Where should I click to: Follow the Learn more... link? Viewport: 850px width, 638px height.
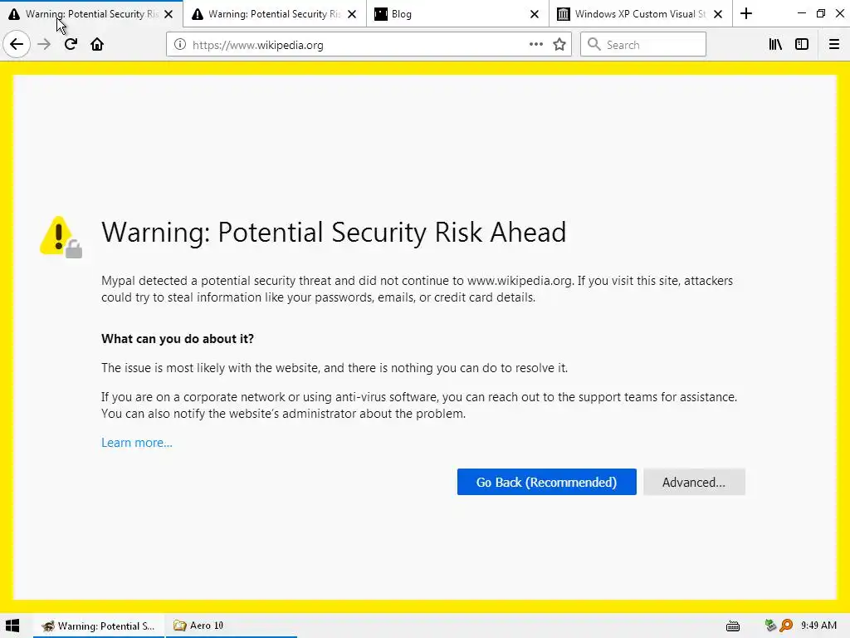[x=137, y=443]
